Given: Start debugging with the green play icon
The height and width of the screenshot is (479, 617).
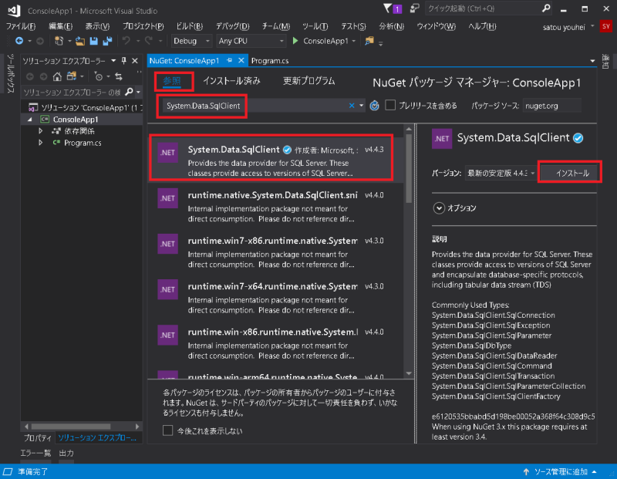Looking at the screenshot, I should [295, 41].
